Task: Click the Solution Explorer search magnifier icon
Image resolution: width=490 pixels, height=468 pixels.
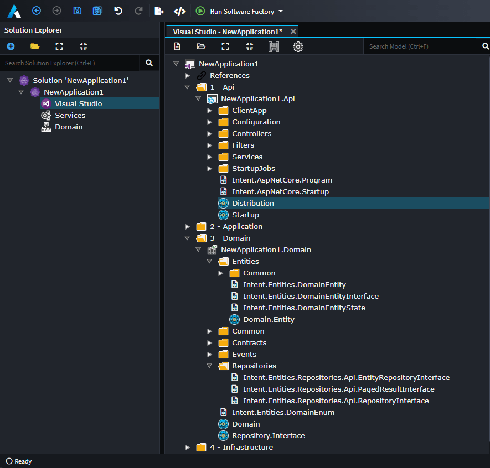Action: [x=149, y=63]
